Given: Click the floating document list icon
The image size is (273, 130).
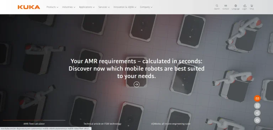Looking at the screenshot, I should [257, 106].
